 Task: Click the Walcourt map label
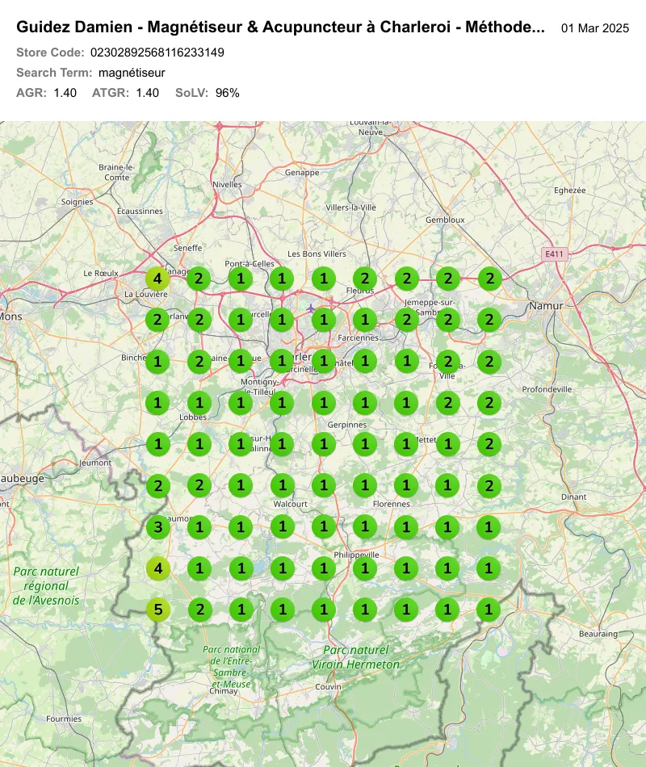[291, 504]
